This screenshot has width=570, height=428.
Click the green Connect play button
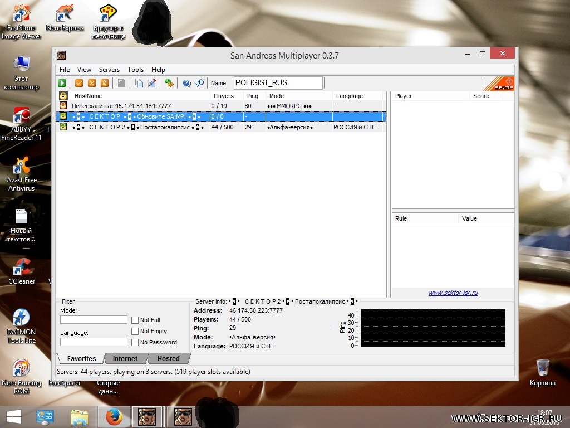tap(62, 83)
